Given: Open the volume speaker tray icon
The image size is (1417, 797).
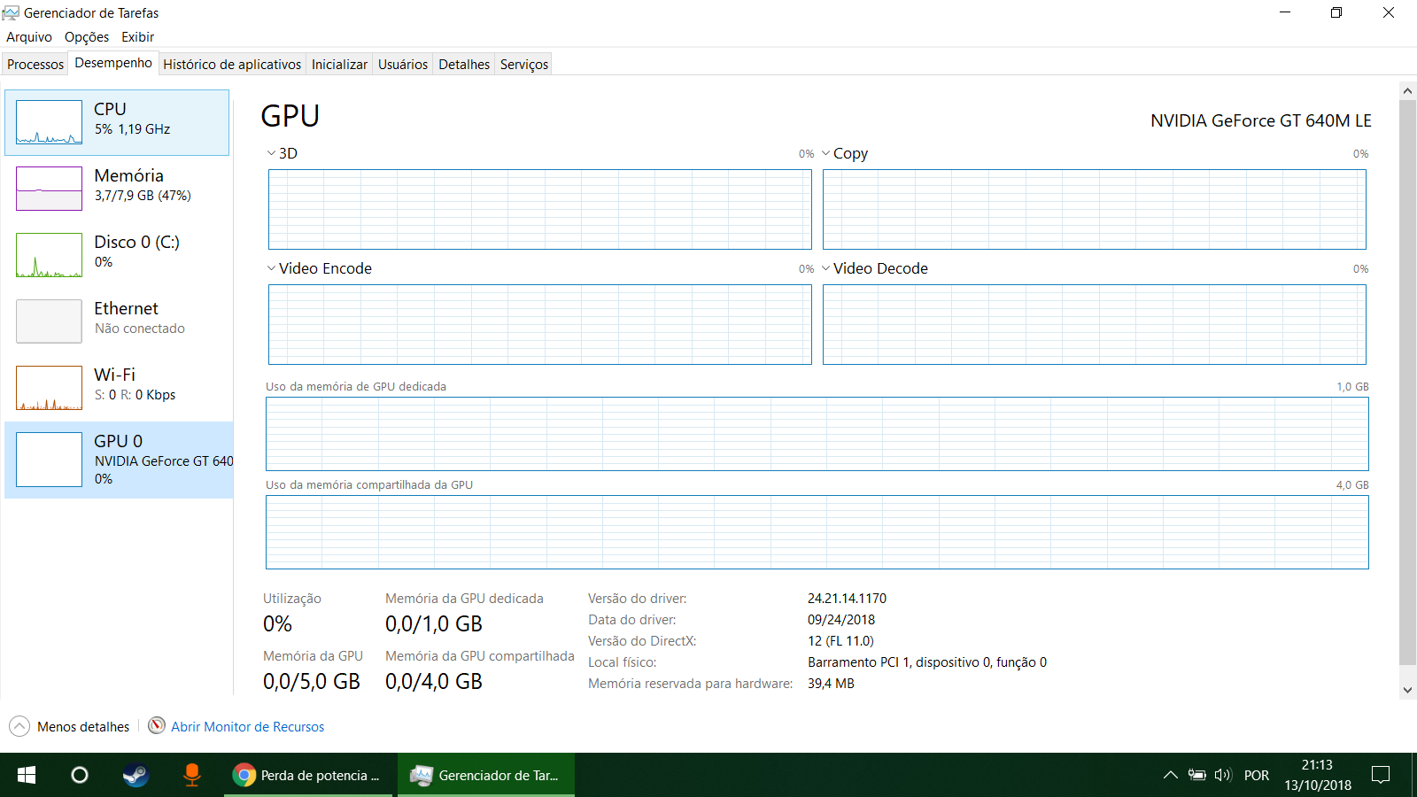Looking at the screenshot, I should [1223, 775].
